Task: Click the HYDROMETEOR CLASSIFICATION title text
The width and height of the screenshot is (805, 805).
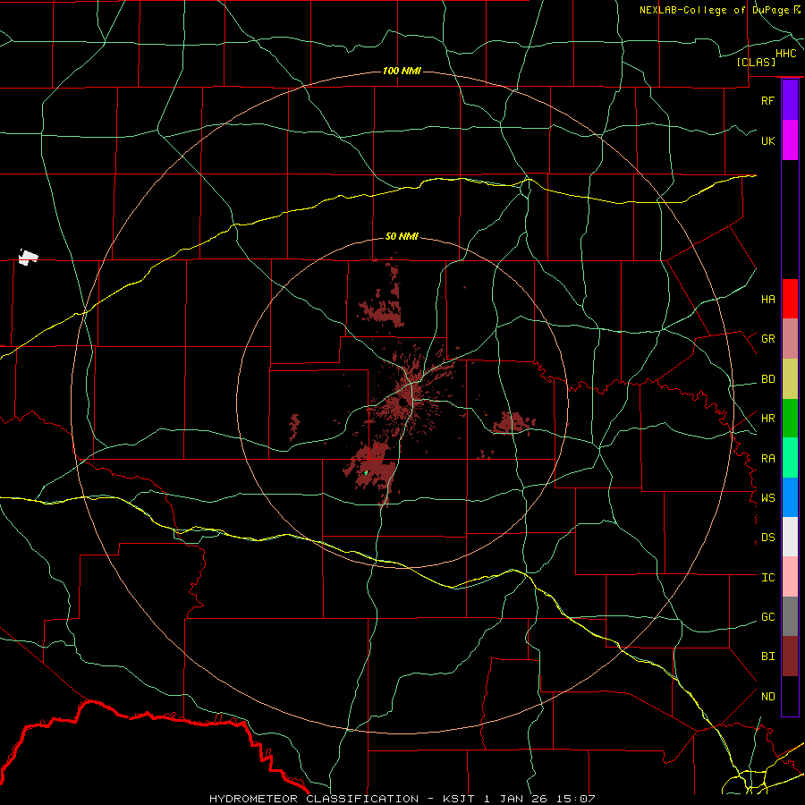Action: [314, 799]
